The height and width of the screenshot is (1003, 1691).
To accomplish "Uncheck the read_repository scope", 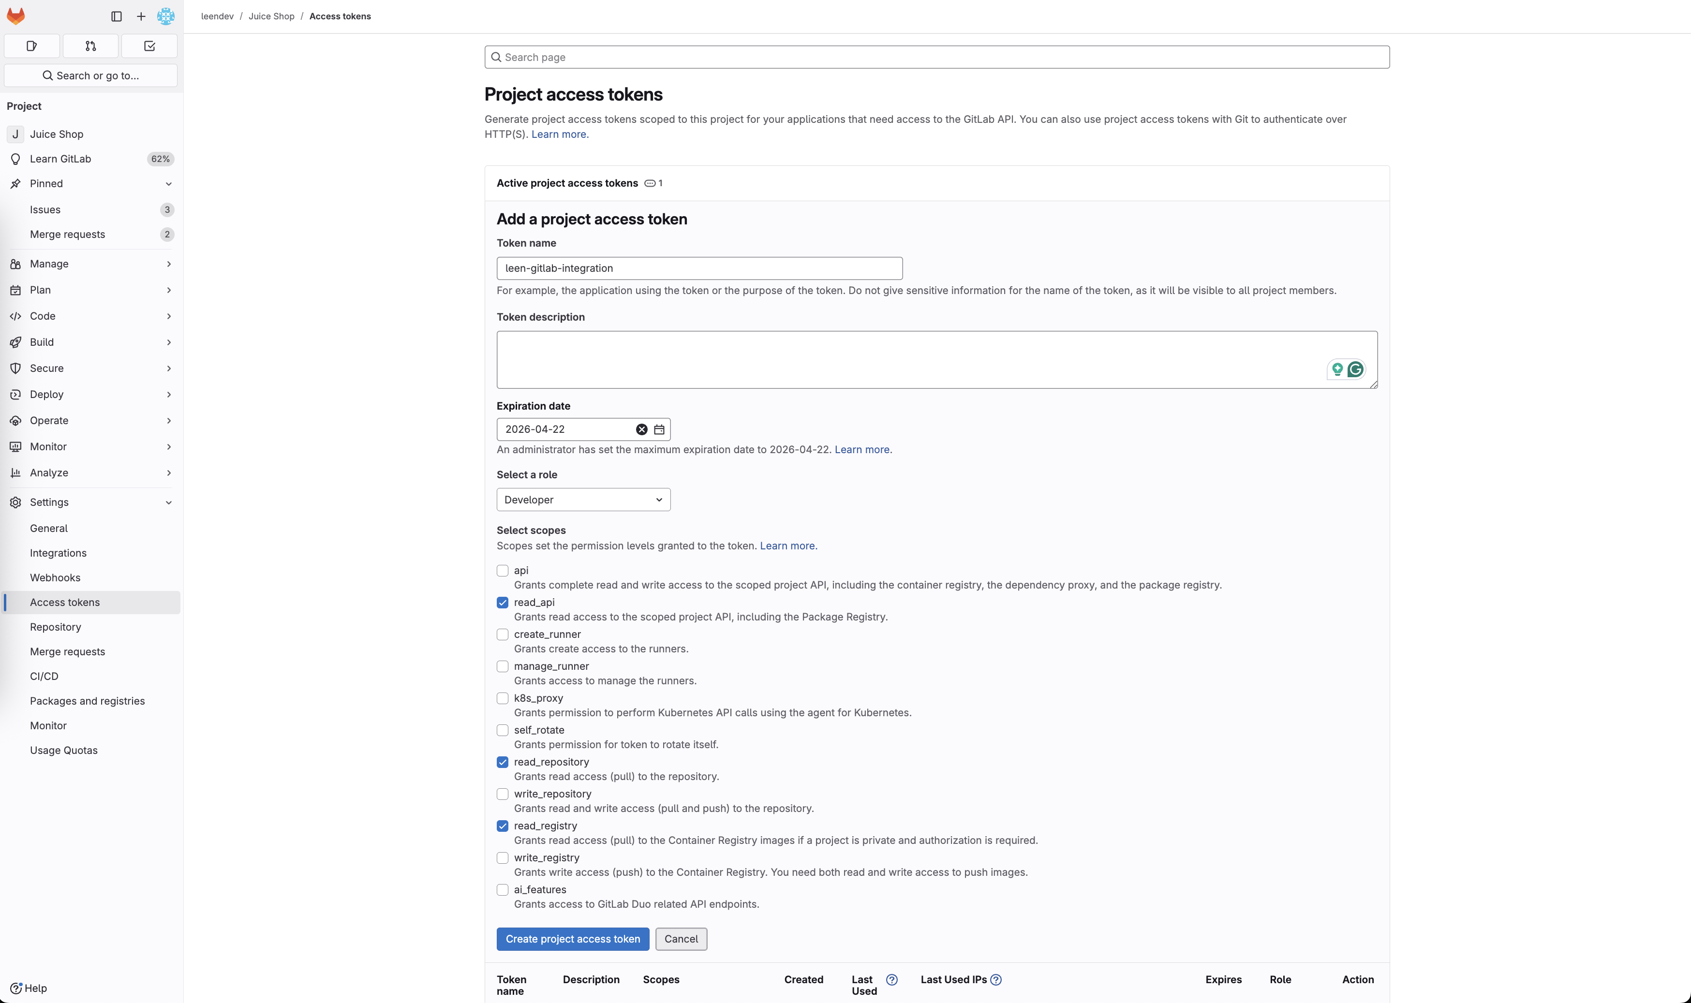I will click(x=502, y=762).
